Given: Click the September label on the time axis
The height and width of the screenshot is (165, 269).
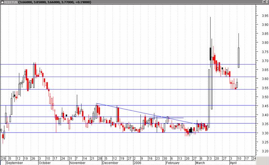Looking at the screenshot, I should (x=14, y=163).
